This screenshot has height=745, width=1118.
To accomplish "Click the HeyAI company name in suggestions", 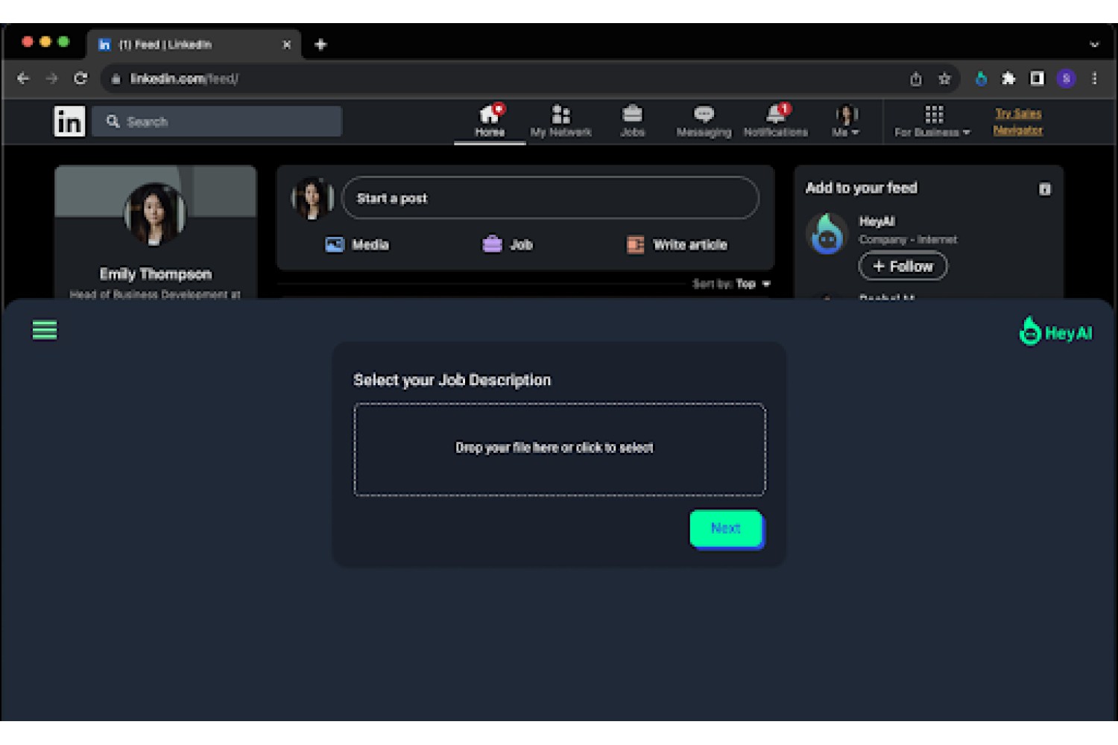I will [x=877, y=221].
